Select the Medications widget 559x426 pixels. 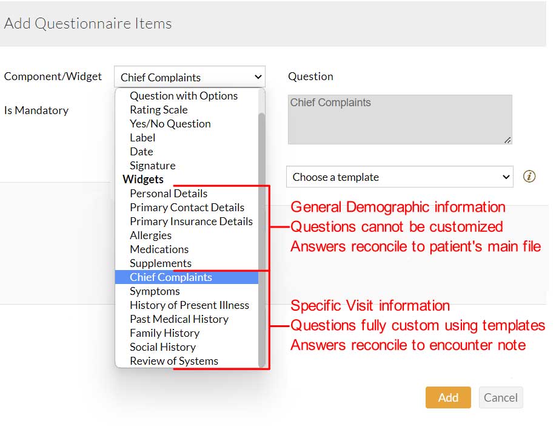[x=159, y=249]
